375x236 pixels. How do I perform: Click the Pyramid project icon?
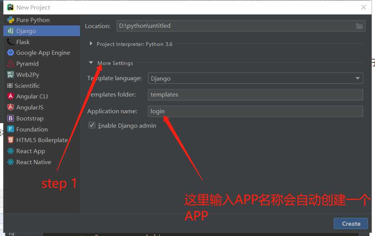[11, 63]
